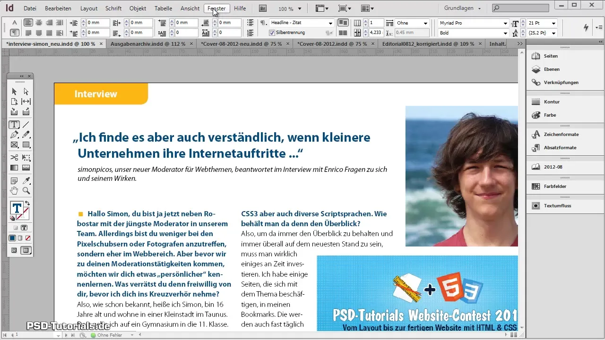Select the white arrow Direct Selection tool
The width and height of the screenshot is (605, 340).
26,91
